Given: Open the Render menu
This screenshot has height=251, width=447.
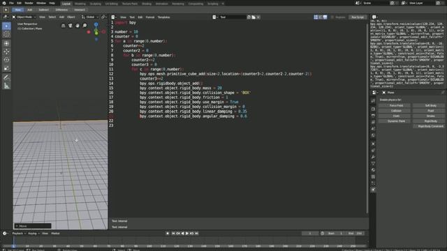Looking at the screenshot, I should (29, 3).
